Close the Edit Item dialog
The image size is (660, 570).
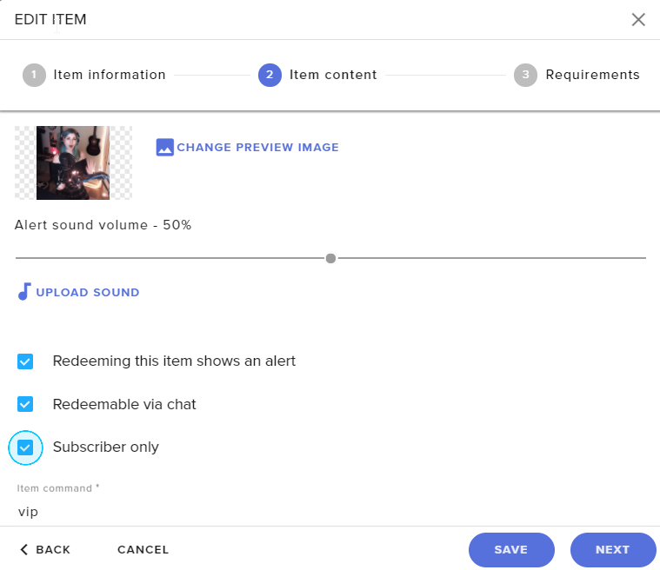(638, 19)
